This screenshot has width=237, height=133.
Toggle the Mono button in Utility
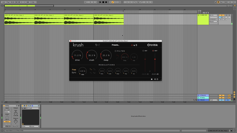coord(7,121)
